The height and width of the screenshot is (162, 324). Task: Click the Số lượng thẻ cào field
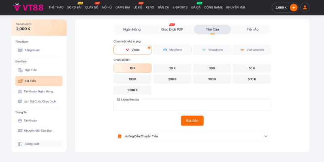pos(192,106)
